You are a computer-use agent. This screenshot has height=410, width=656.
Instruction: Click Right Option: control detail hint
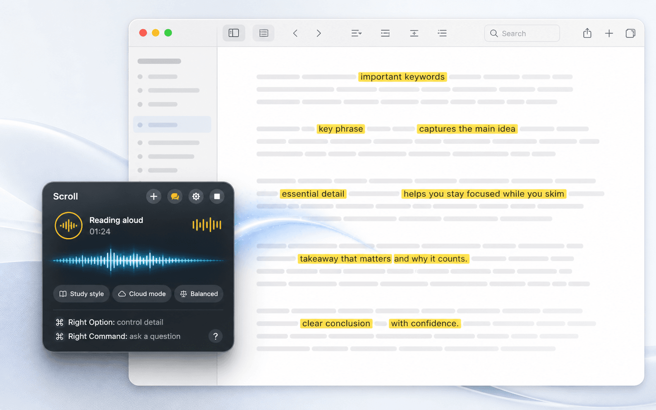pyautogui.click(x=110, y=322)
